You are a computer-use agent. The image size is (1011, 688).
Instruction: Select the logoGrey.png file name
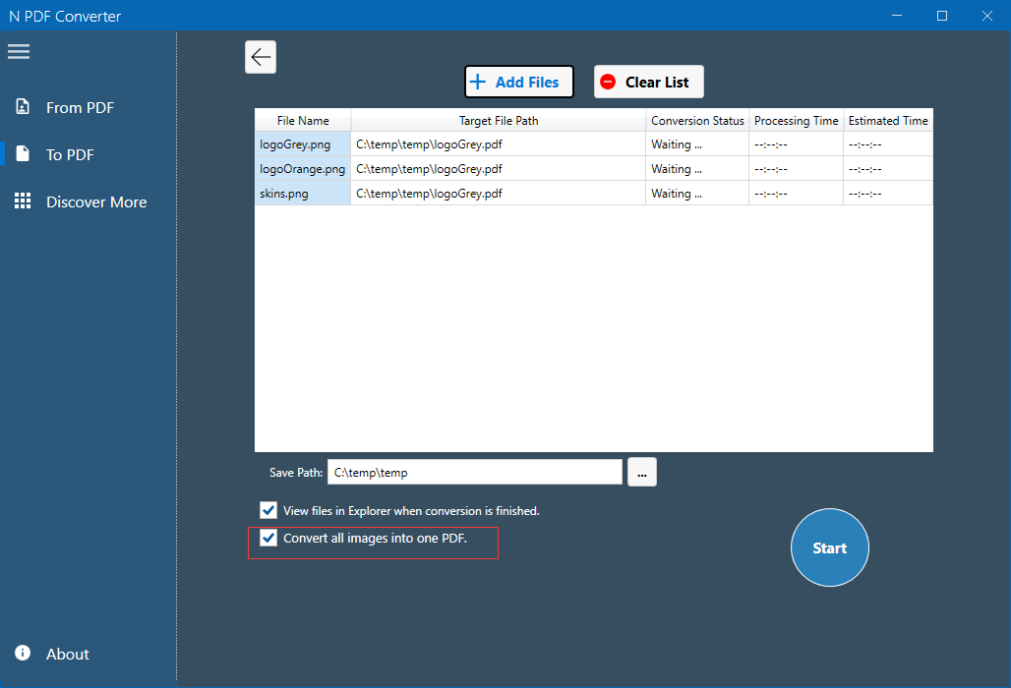(x=303, y=144)
